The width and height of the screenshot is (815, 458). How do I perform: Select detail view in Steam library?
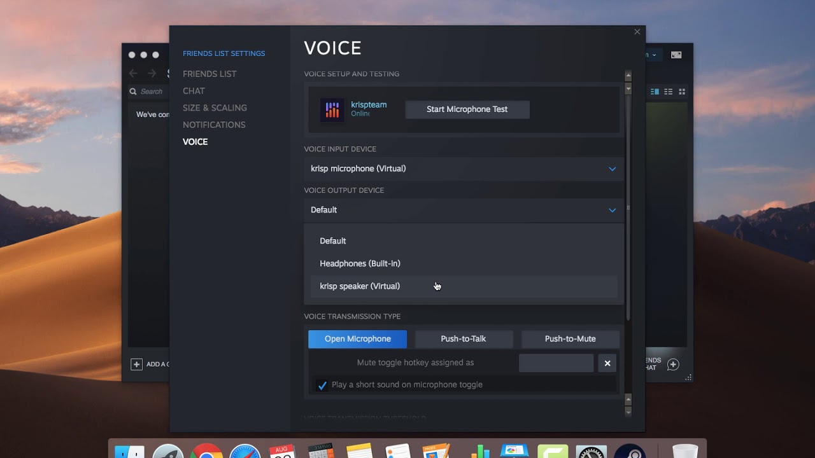click(x=655, y=92)
